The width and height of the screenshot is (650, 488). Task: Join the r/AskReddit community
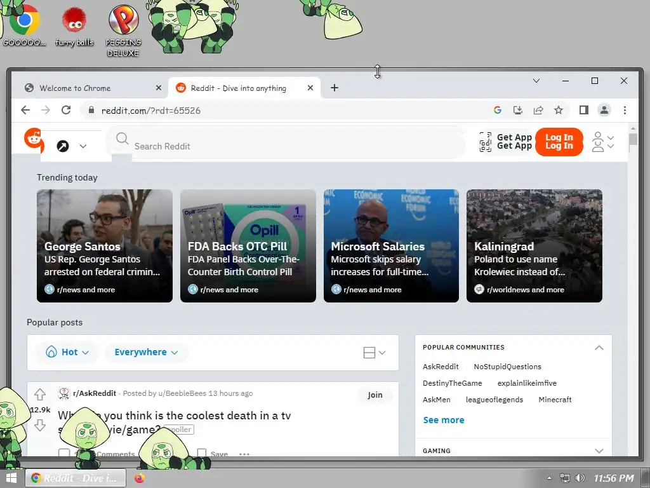[x=375, y=395]
